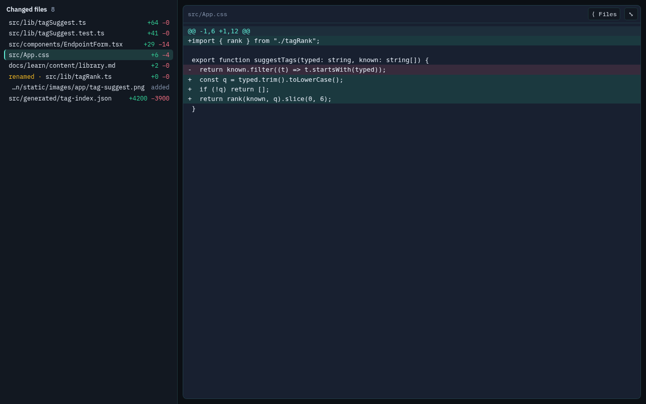
Task: Click the "Changed files" panel heading
Action: pos(27,10)
